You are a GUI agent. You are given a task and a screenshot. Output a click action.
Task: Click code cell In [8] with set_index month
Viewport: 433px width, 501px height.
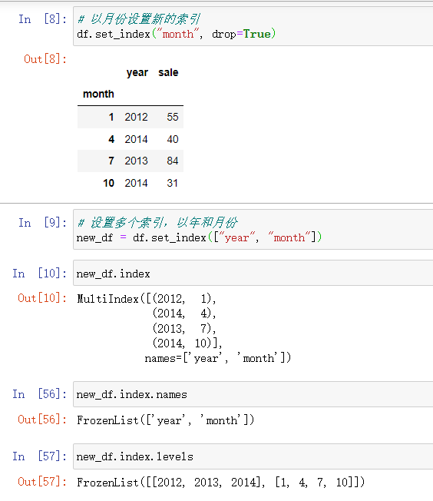253,26
